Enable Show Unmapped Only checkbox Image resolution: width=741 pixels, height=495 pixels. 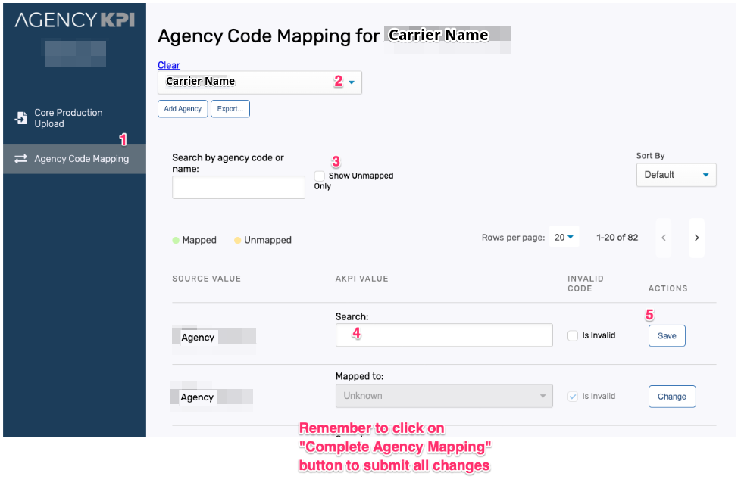tap(320, 176)
